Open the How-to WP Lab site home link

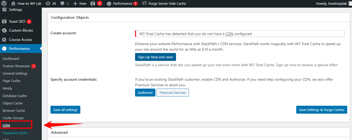[x=26, y=3]
